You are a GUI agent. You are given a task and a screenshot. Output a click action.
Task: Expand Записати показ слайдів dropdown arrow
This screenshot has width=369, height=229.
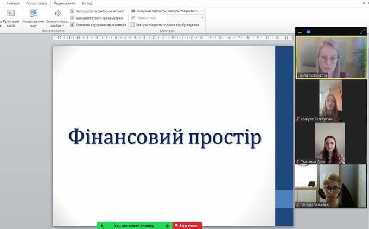[x=63, y=25]
